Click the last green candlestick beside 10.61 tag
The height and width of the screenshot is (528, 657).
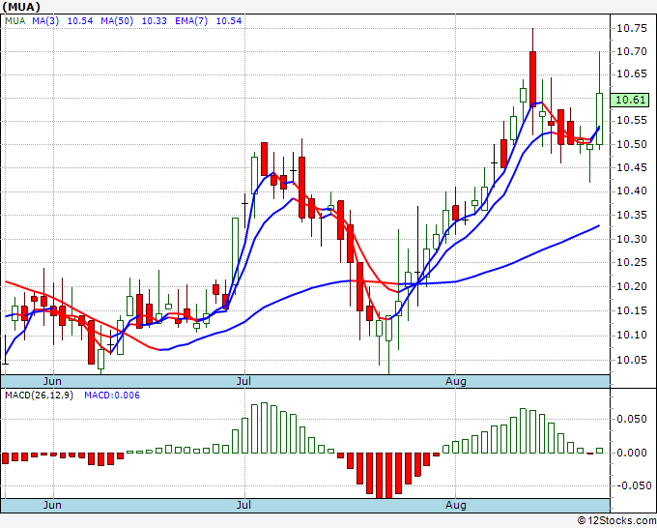click(600, 119)
